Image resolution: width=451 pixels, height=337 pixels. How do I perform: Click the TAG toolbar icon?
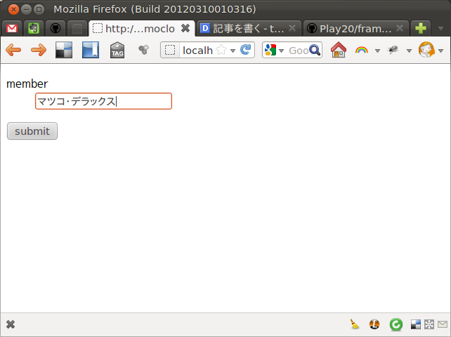[x=117, y=50]
